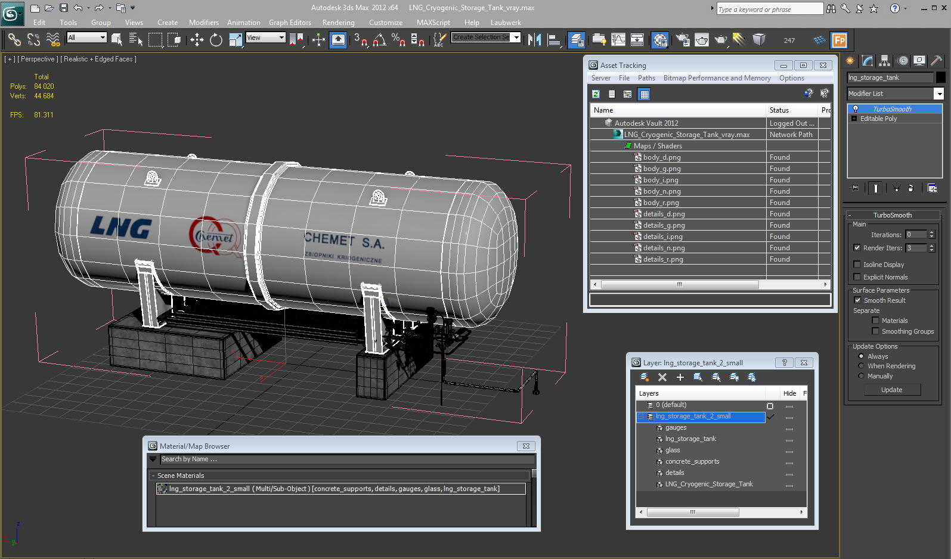Delete highlighted layer with X icon
This screenshot has height=559, width=951.
(x=662, y=377)
